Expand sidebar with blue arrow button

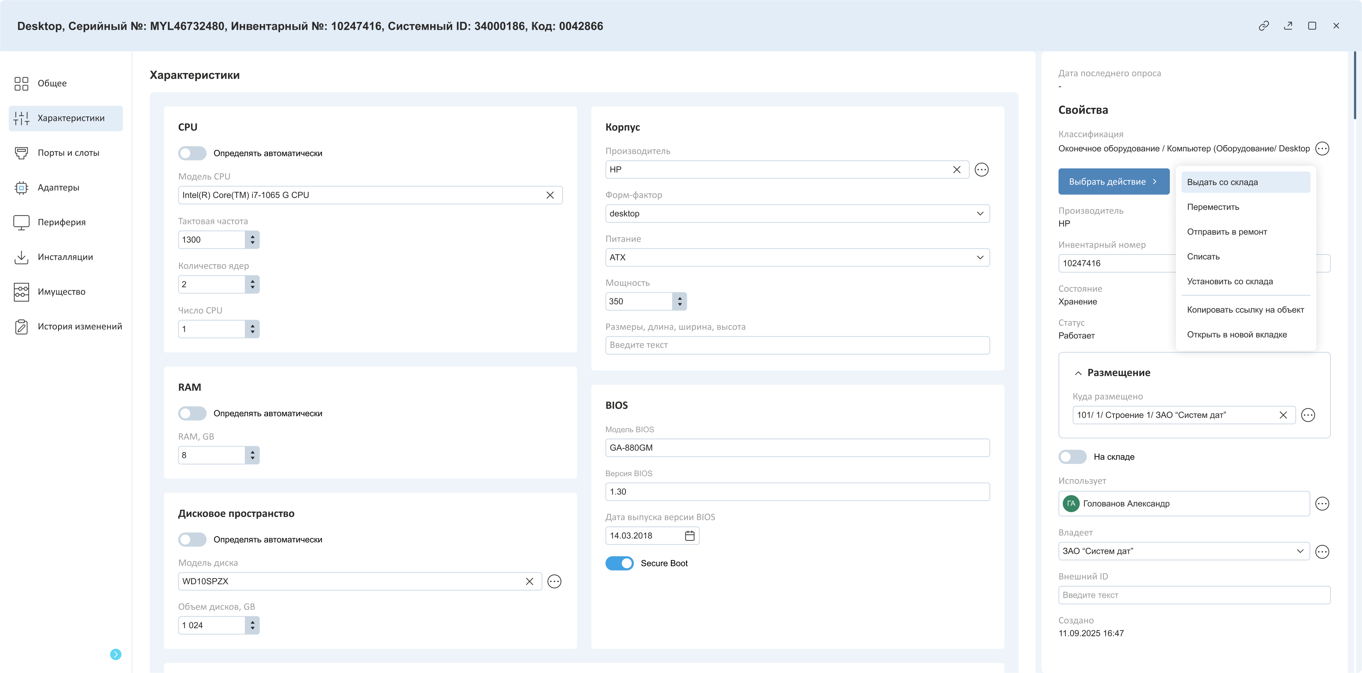pyautogui.click(x=115, y=655)
